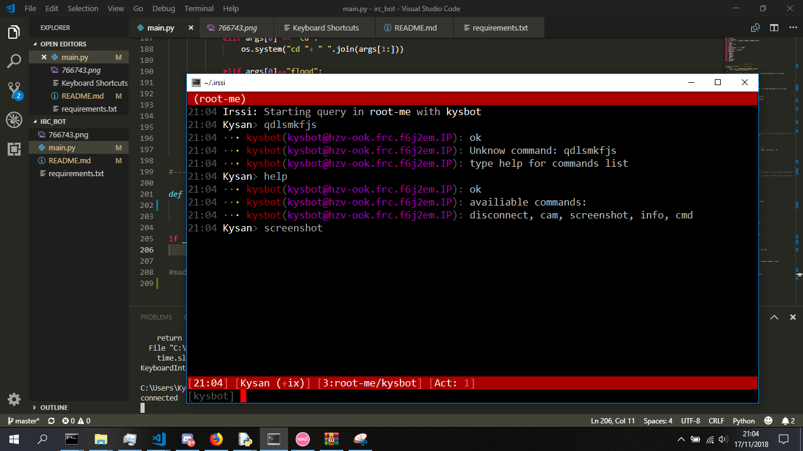Change language mode via Python item

tap(744, 420)
